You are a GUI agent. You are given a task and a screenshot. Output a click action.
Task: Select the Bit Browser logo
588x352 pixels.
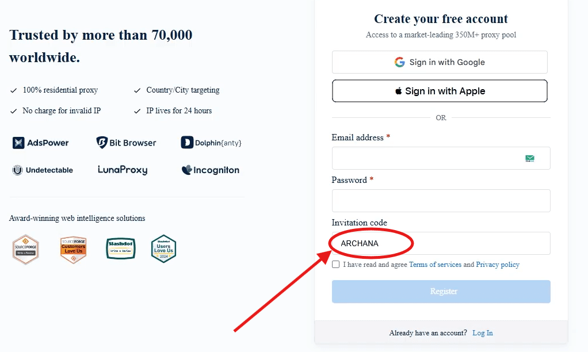tap(126, 142)
